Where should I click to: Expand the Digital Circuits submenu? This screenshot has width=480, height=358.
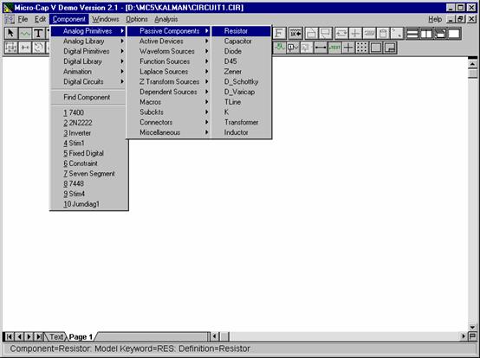coord(88,81)
